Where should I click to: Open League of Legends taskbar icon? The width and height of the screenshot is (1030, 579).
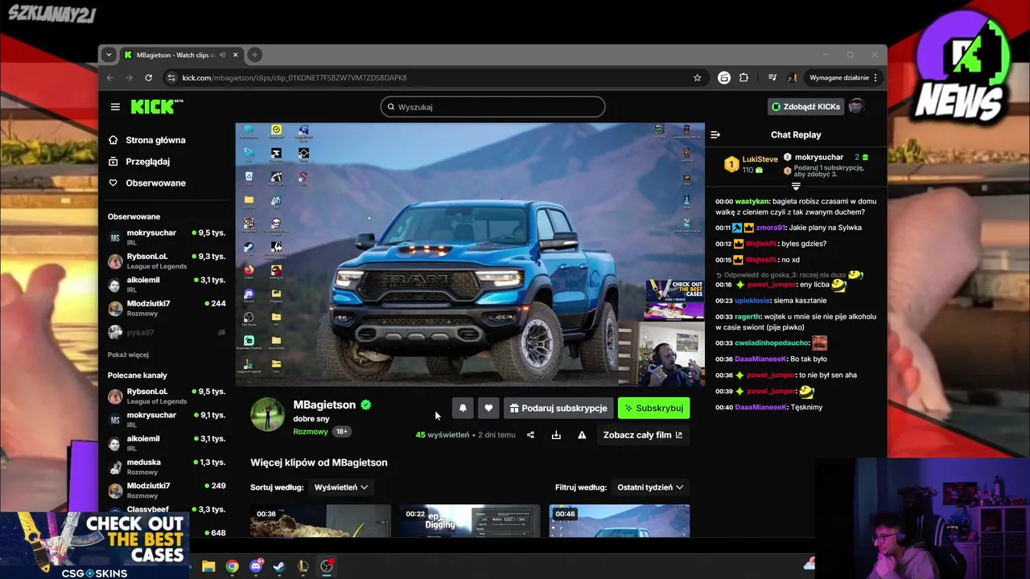303,566
